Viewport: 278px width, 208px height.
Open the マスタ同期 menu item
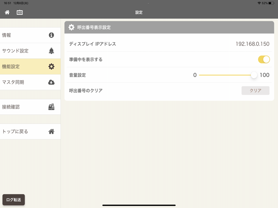[x=30, y=82]
